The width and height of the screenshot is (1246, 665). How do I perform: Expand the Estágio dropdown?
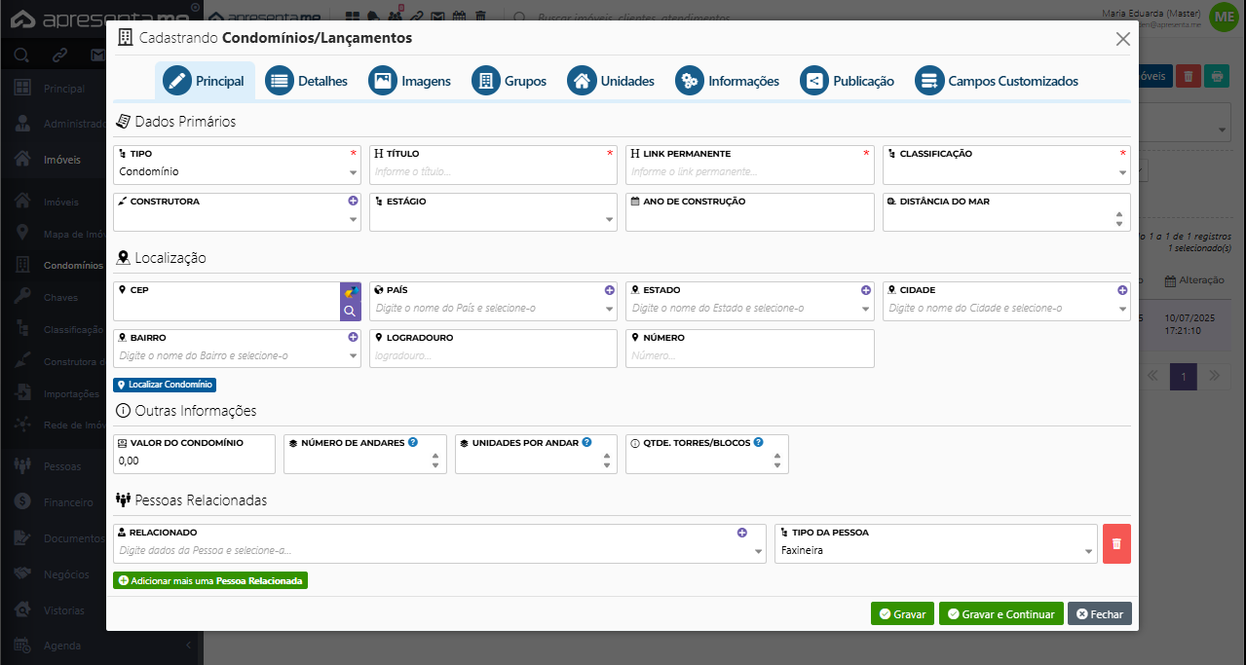click(493, 220)
